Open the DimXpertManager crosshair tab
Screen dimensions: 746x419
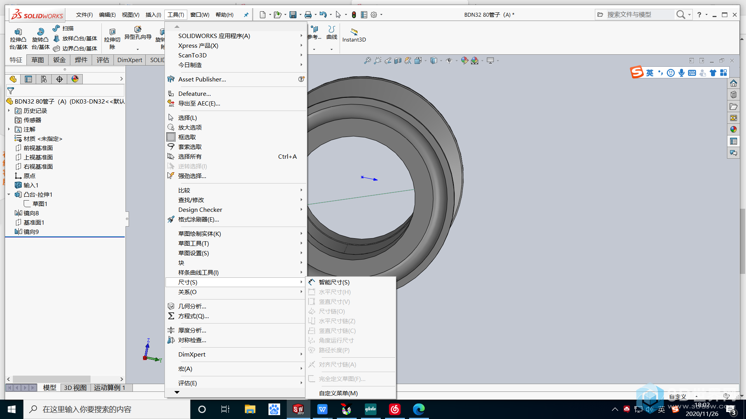click(59, 79)
